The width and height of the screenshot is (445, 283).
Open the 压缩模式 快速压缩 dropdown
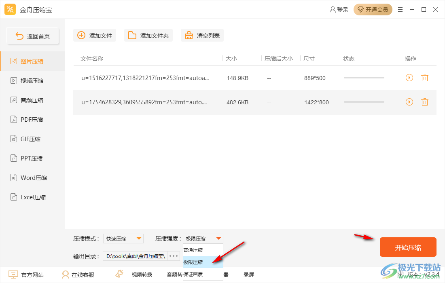coord(123,239)
